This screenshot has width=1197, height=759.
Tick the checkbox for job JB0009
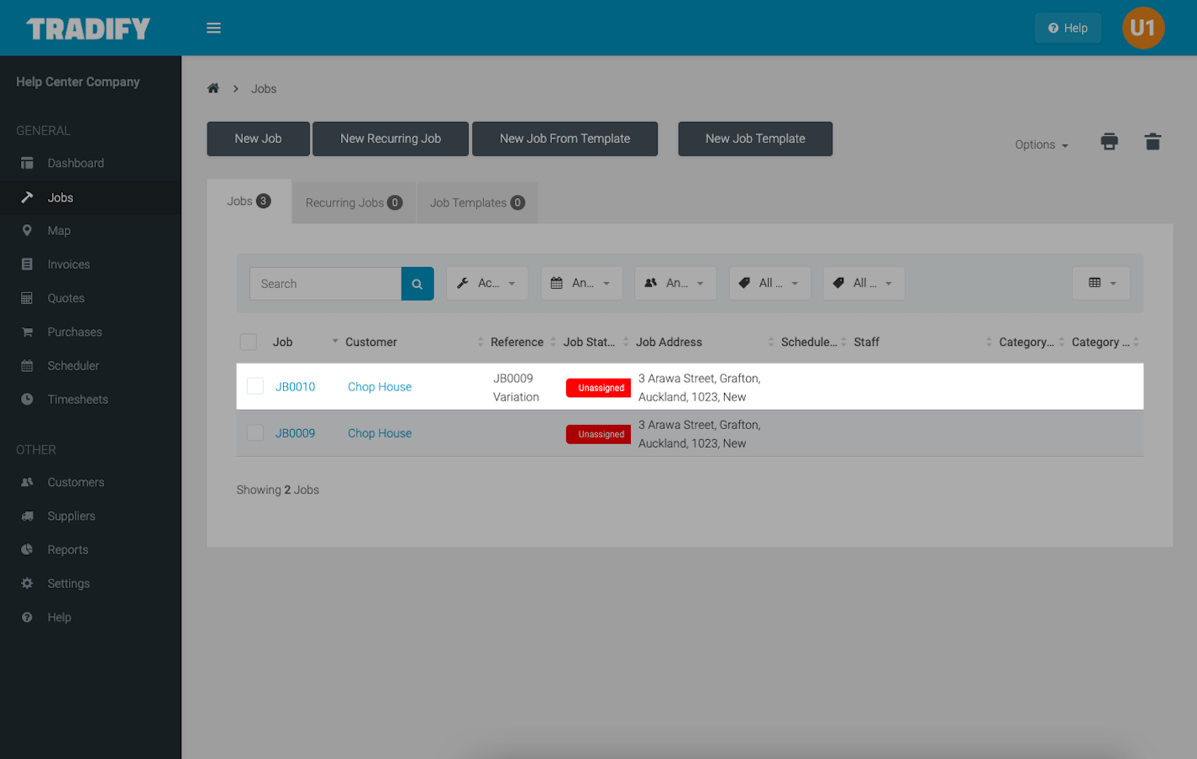(255, 433)
